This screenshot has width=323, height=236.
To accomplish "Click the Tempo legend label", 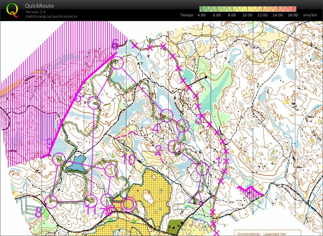I will click(x=187, y=15).
